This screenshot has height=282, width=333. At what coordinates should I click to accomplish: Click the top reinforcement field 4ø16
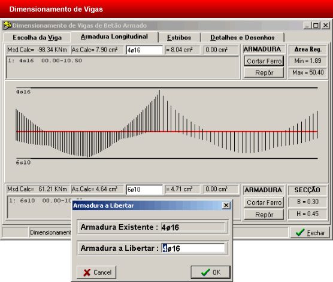[x=144, y=50]
